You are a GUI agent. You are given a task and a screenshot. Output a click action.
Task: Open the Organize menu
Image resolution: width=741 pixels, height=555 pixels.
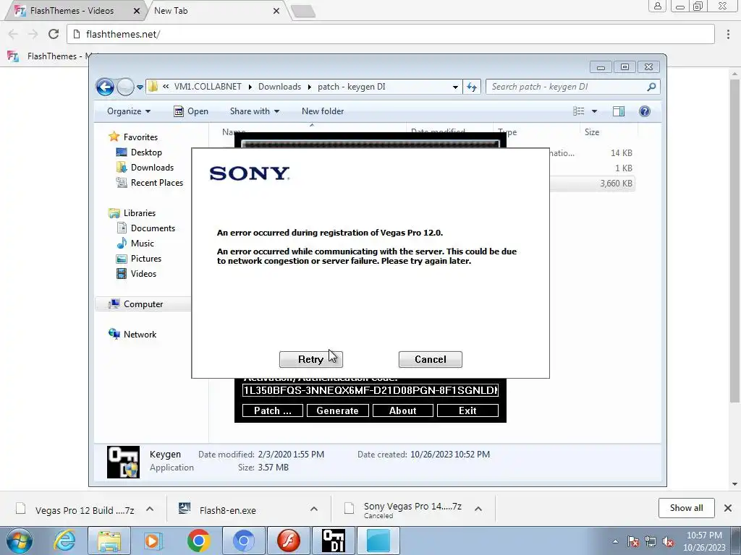pyautogui.click(x=129, y=111)
